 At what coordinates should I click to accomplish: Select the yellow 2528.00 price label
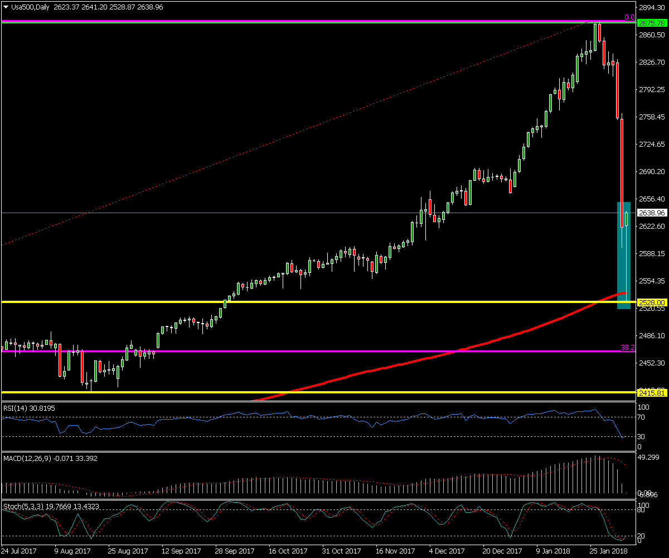pos(652,302)
